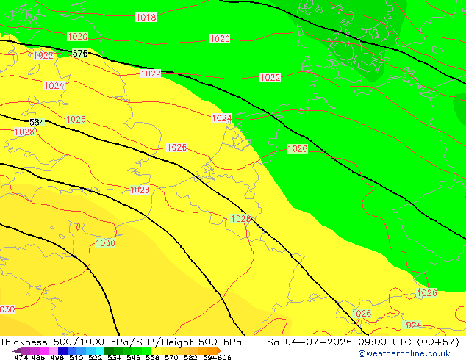Pick the dark blue legend swatch
Image resolution: width=466 pixels, height=360 pixels.
click(62, 350)
